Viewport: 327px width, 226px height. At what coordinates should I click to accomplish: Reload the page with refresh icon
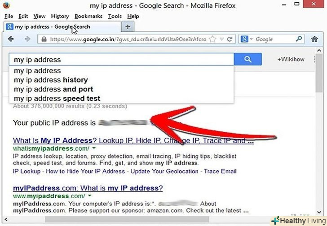click(x=230, y=39)
